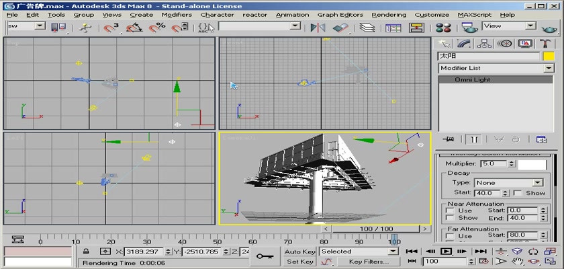Open the Selected key filter dropdown
The image size is (564, 269).
click(x=393, y=252)
